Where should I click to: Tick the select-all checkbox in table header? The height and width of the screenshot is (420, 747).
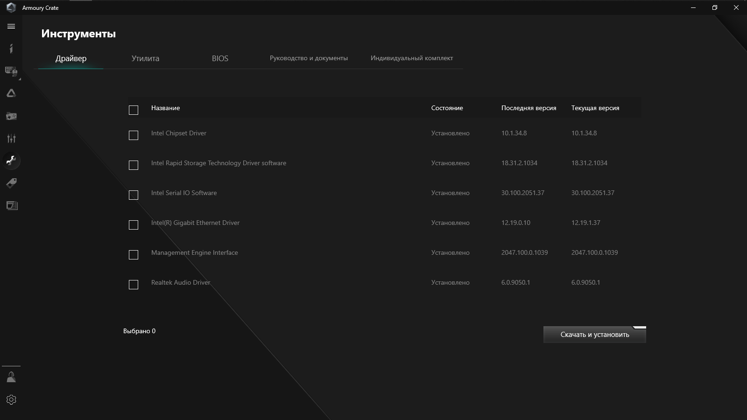click(x=134, y=110)
